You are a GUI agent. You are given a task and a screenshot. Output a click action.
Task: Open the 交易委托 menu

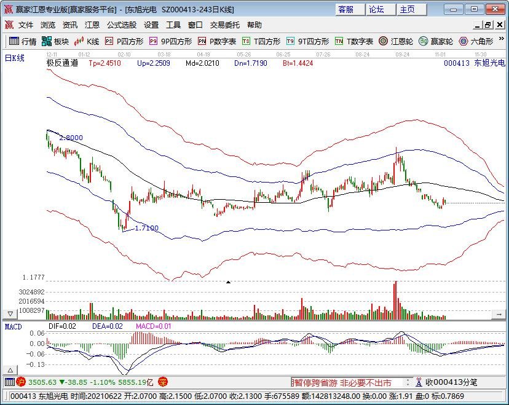225,25
